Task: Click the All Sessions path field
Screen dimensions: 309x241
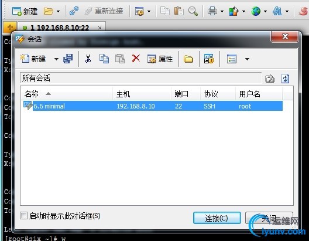Action: (x=140, y=78)
